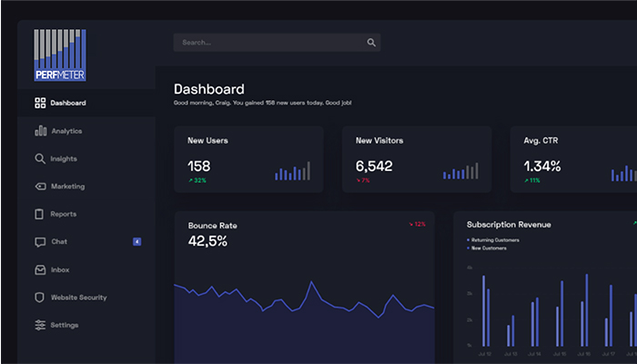Click the red 12% bounce indicator
The width and height of the screenshot is (637, 364).
(417, 224)
